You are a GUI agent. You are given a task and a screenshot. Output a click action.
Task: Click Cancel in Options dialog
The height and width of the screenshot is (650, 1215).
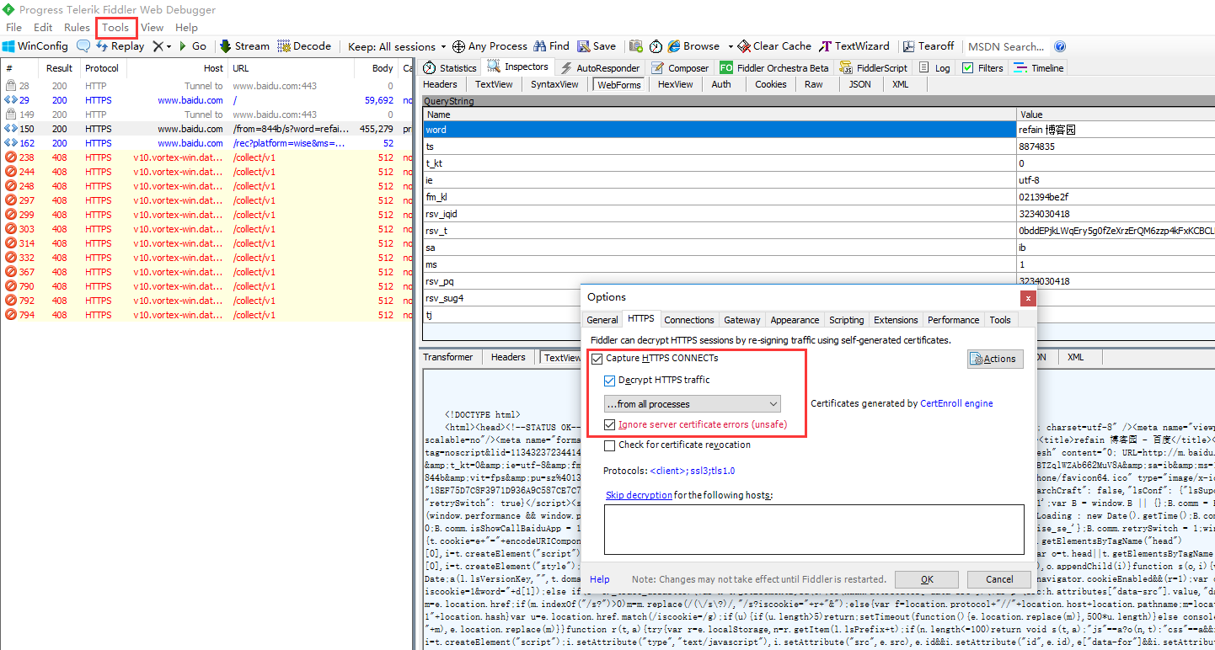(999, 579)
